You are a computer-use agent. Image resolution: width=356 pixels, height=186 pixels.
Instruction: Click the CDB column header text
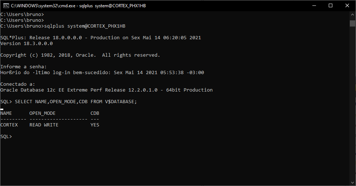pos(95,113)
